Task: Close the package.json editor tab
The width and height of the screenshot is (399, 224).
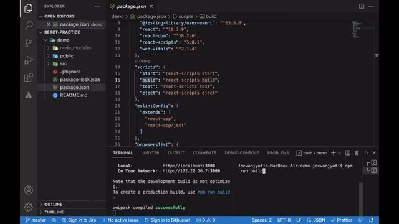Action: pyautogui.click(x=151, y=6)
